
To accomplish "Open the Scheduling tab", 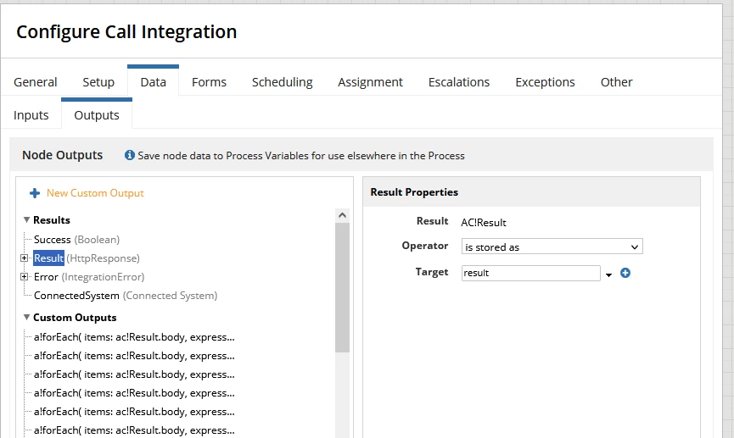I will pos(283,82).
